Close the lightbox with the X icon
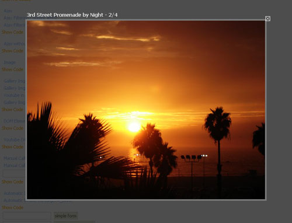 pos(267,19)
